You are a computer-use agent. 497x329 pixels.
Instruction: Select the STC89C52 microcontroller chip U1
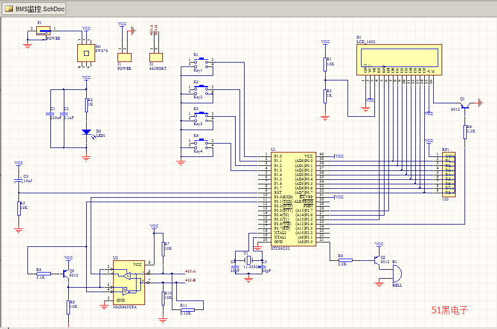click(292, 198)
